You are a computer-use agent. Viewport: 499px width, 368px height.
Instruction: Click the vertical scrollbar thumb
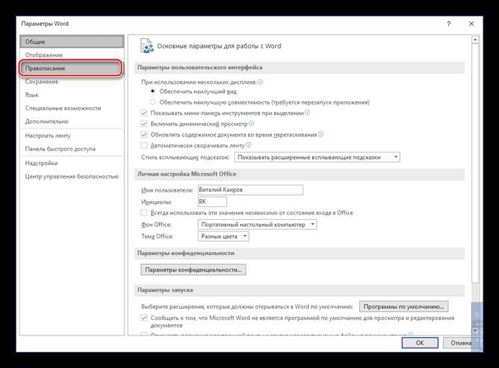[475, 163]
